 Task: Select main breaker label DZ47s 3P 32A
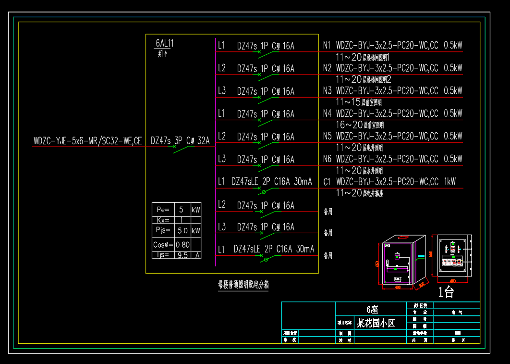[x=180, y=141]
